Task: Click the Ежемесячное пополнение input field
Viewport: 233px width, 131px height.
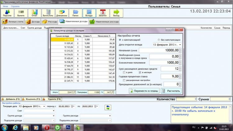Action: [x=164, y=62]
